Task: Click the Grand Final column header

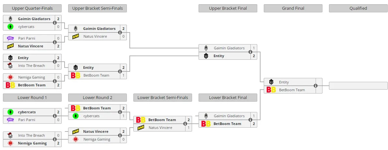Action: 293,8
